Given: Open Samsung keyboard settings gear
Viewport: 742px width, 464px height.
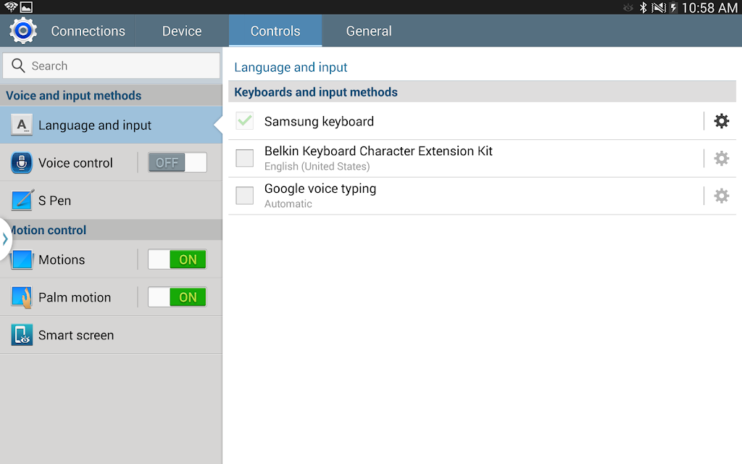Looking at the screenshot, I should [721, 121].
